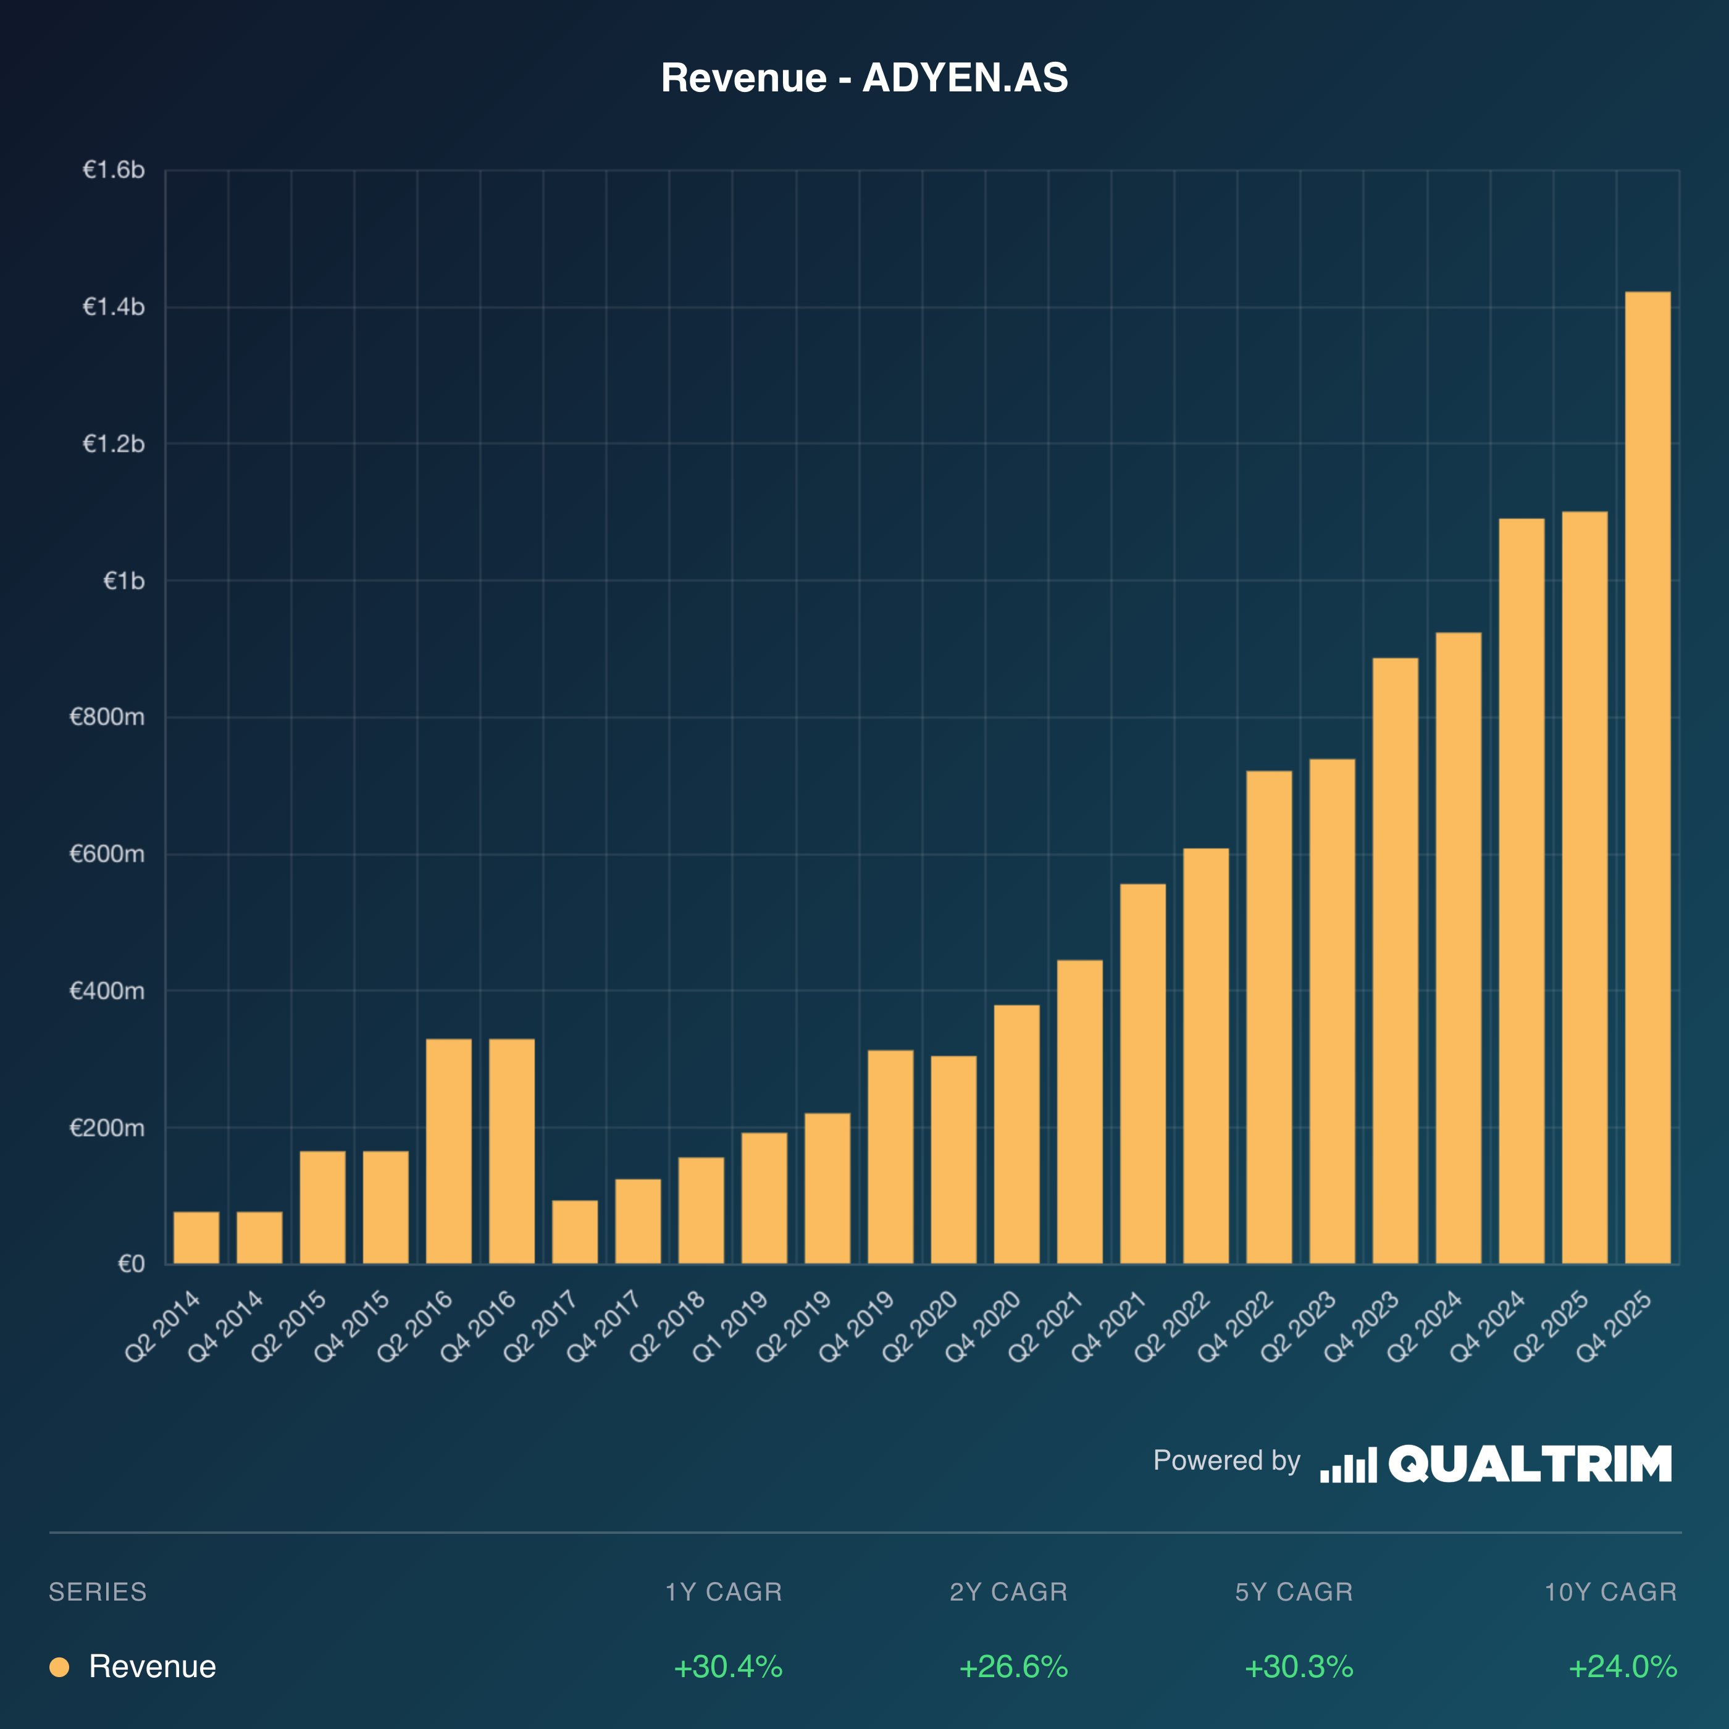Select the Q2 2014 revenue bar
1729x1729 pixels.
196,1237
